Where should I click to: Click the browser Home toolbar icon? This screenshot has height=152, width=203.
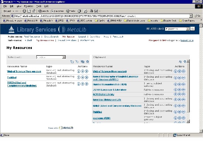pyautogui.click(x=34, y=11)
